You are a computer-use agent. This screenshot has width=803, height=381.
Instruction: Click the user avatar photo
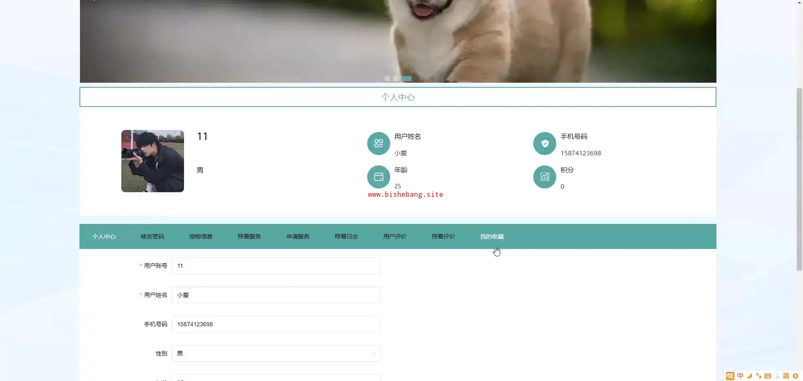pyautogui.click(x=153, y=161)
